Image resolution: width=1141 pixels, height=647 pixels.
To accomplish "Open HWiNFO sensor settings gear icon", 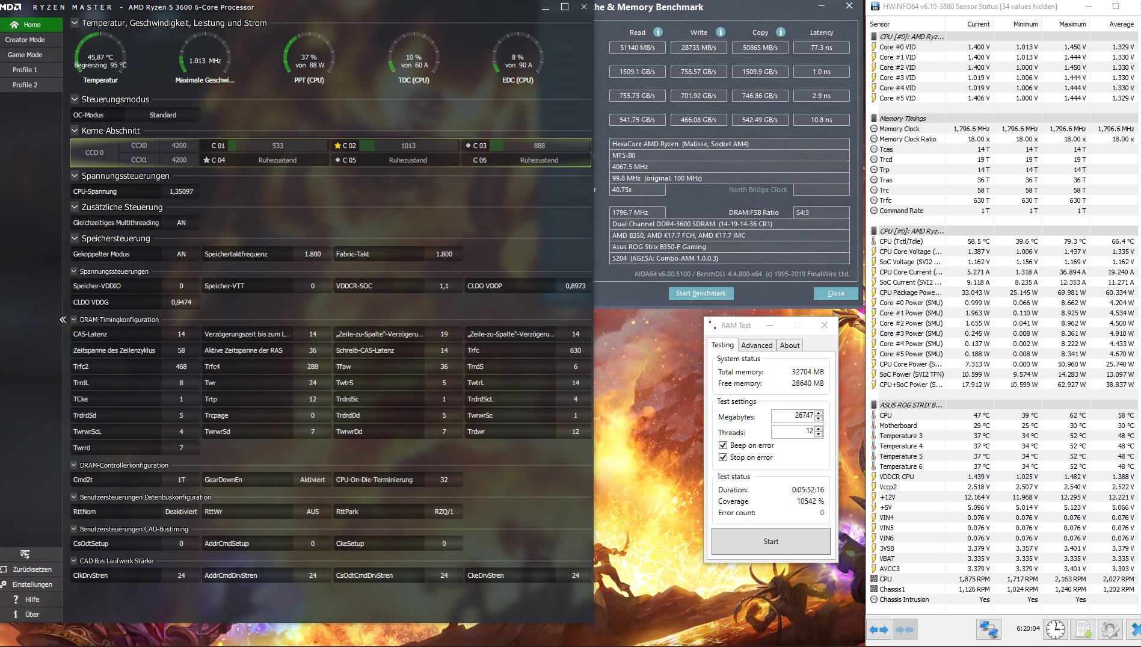I will point(1110,630).
